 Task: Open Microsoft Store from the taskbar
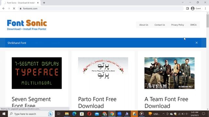82,114
